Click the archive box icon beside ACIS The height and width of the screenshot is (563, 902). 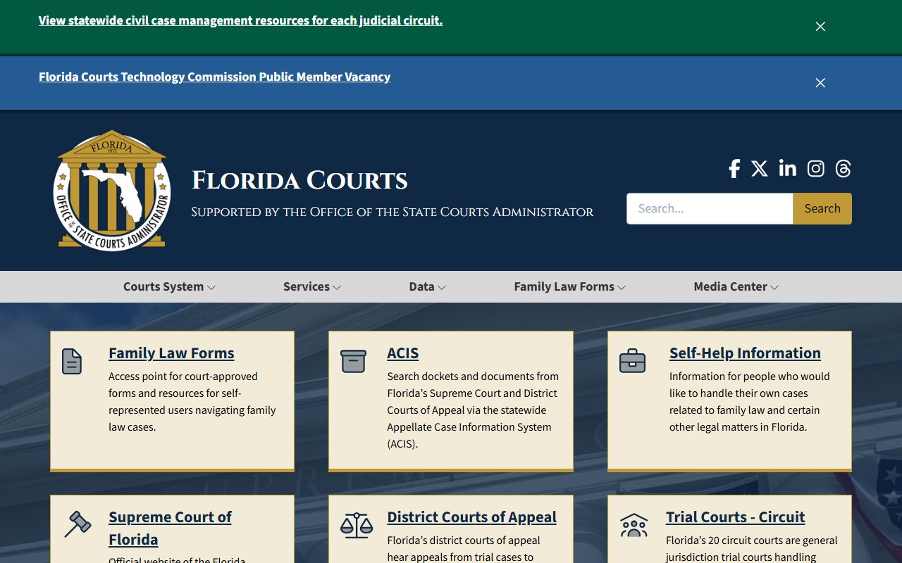353,361
